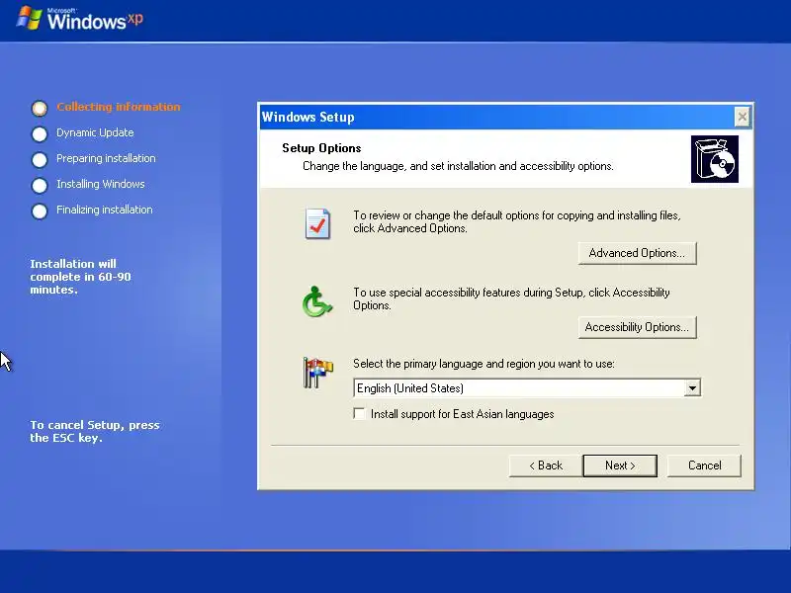Image resolution: width=791 pixels, height=593 pixels.
Task: Click the 'To cancel Setup, press the ESC key' text
Action: coord(94,431)
